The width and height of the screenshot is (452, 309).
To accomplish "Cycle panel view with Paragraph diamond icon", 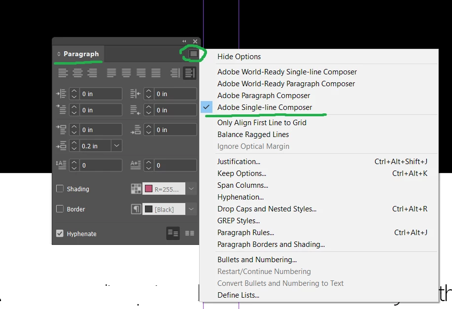I will pos(59,54).
